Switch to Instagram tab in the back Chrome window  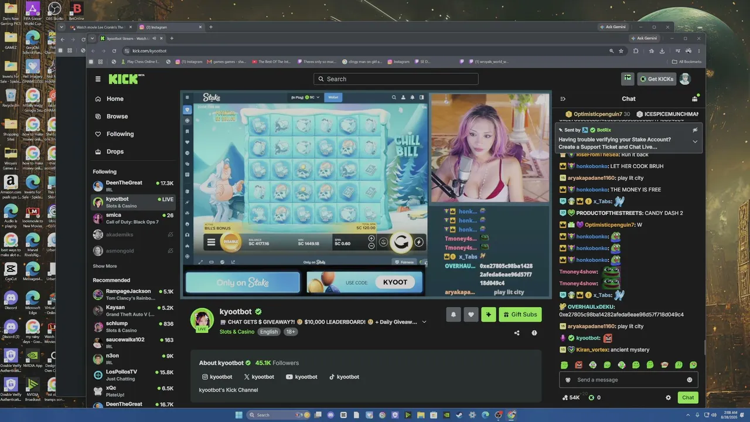point(170,27)
